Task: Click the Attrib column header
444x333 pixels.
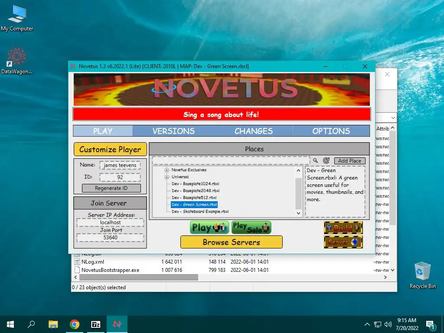Action: (x=382, y=128)
